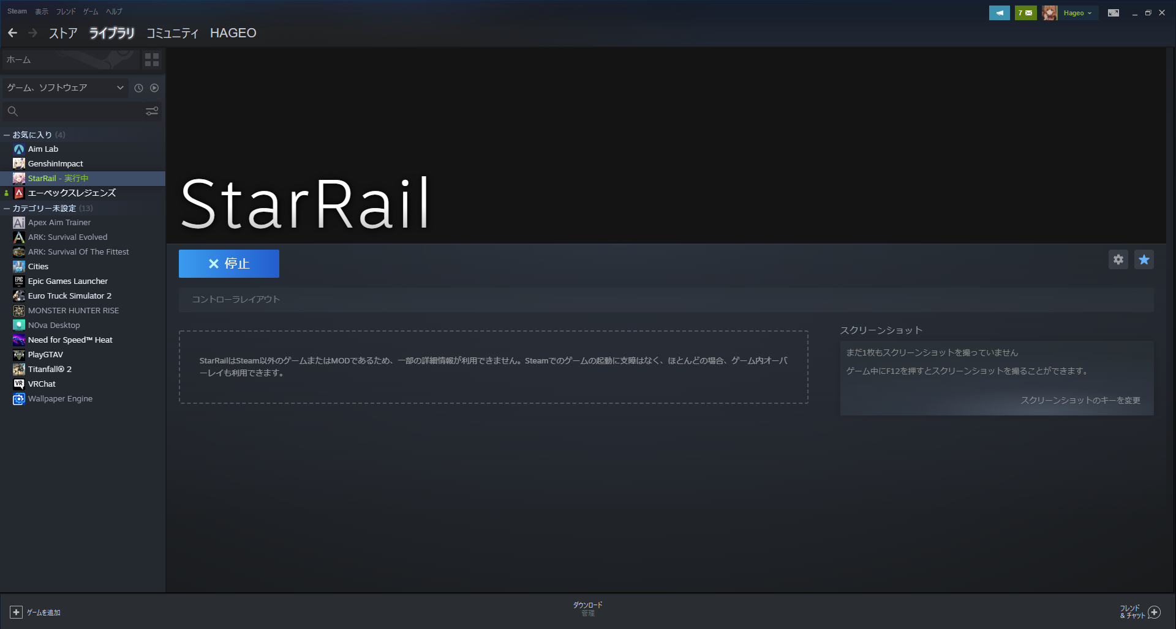
Task: Open library filter options sliders icon
Action: [152, 111]
